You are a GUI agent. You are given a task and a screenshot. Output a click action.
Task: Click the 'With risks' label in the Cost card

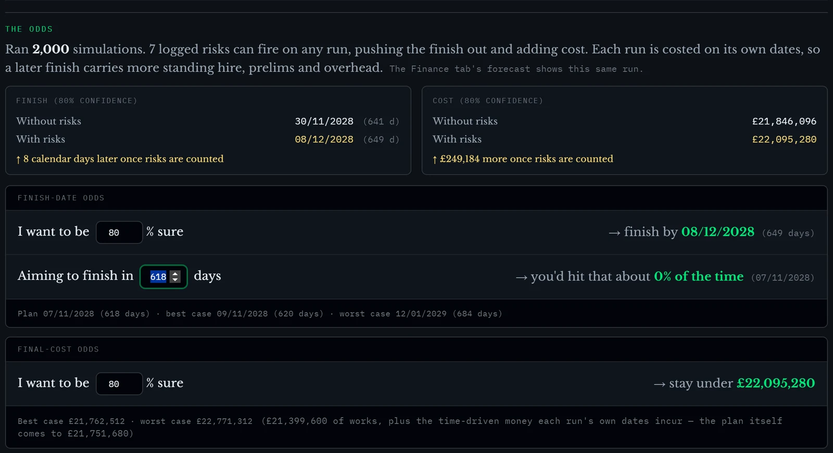(x=457, y=139)
